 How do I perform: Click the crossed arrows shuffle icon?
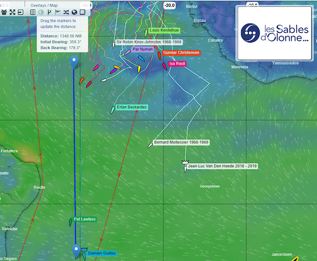tap(66, 12)
